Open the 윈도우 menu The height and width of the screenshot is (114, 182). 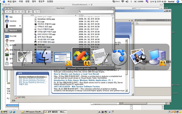[41, 2]
